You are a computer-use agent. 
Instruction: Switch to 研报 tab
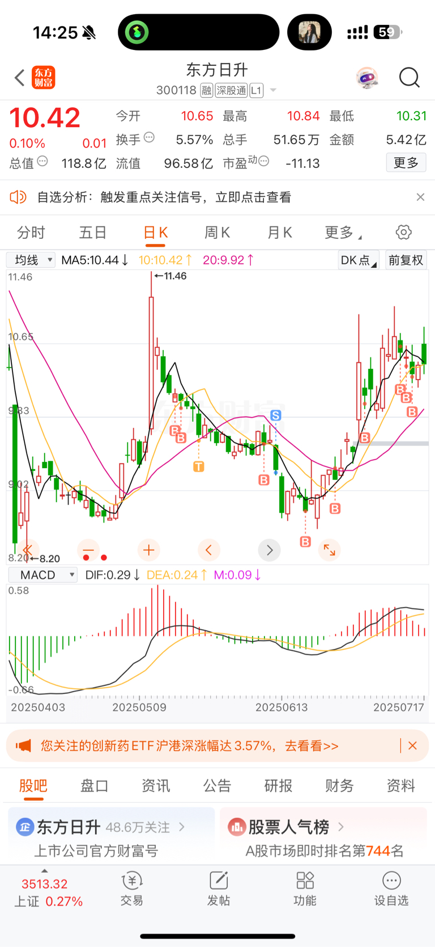pyautogui.click(x=278, y=786)
